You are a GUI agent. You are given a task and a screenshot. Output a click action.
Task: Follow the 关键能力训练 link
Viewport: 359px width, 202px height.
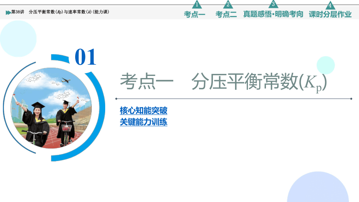coord(144,122)
